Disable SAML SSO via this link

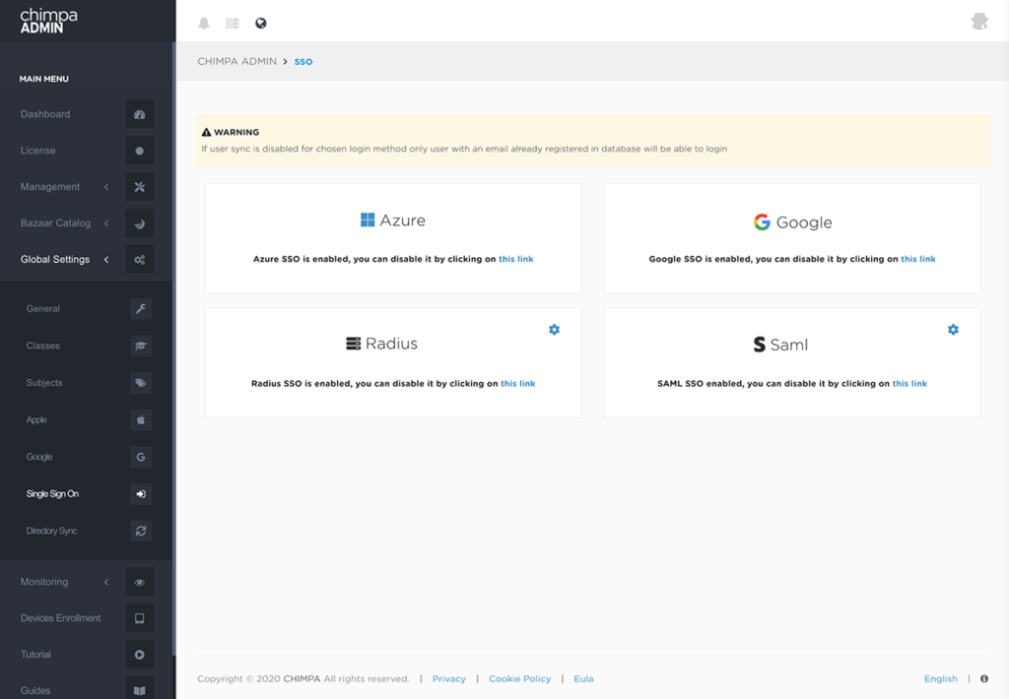coord(909,383)
